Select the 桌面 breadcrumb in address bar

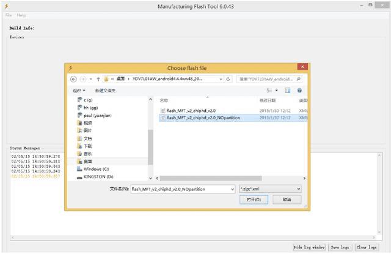click(x=120, y=79)
